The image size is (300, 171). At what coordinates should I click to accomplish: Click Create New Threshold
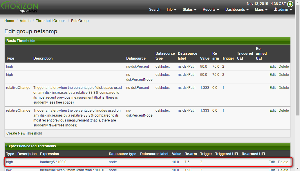24,133
